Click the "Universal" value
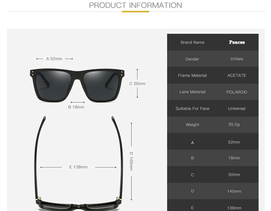The image size is (271, 211). click(x=237, y=109)
